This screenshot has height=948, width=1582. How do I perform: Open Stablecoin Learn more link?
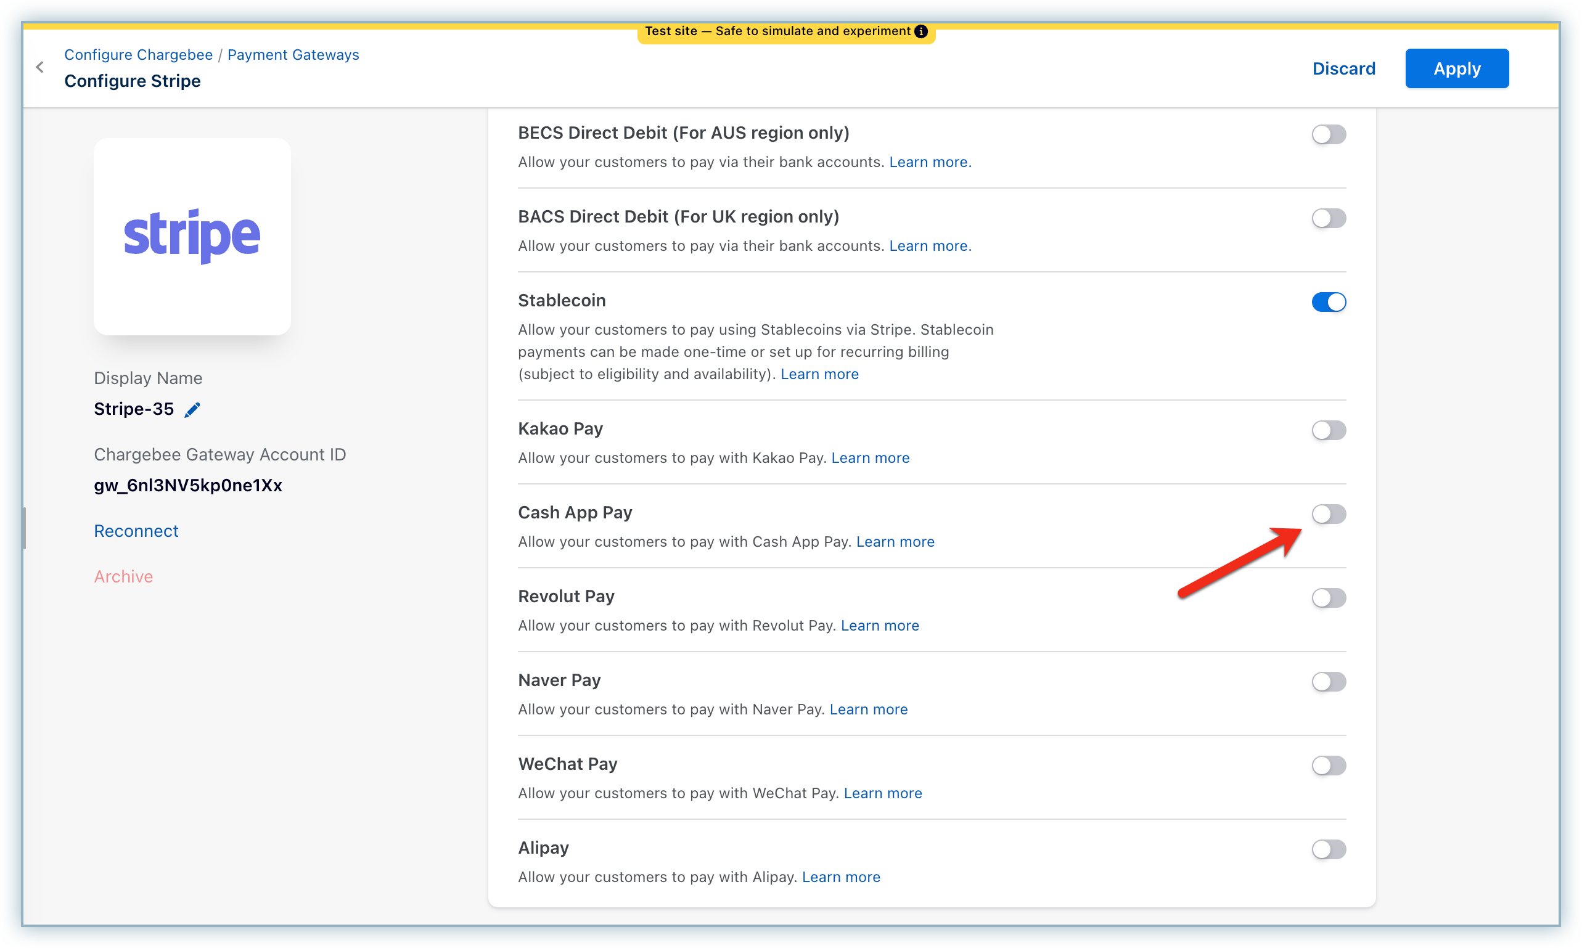click(x=819, y=374)
